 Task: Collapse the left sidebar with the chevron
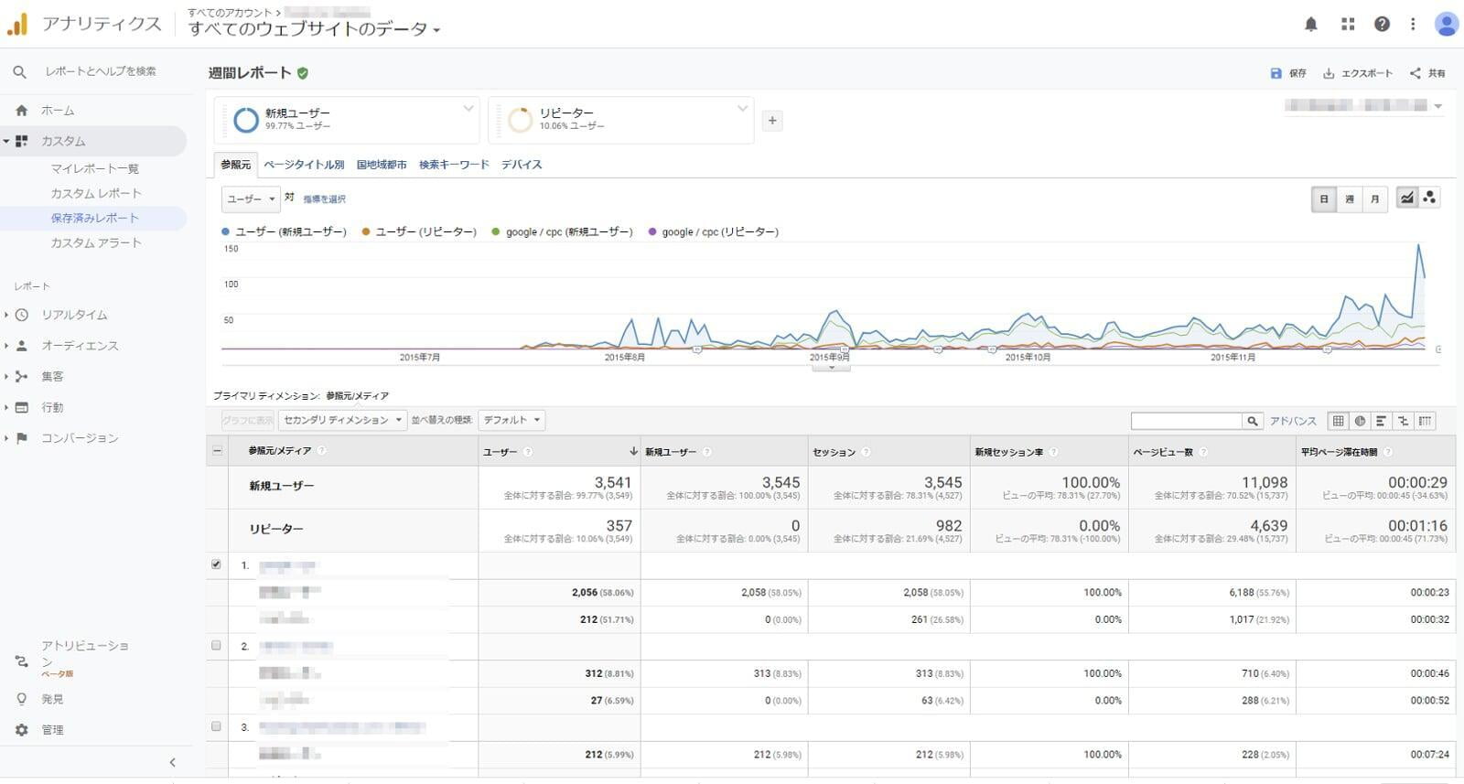coord(173,762)
